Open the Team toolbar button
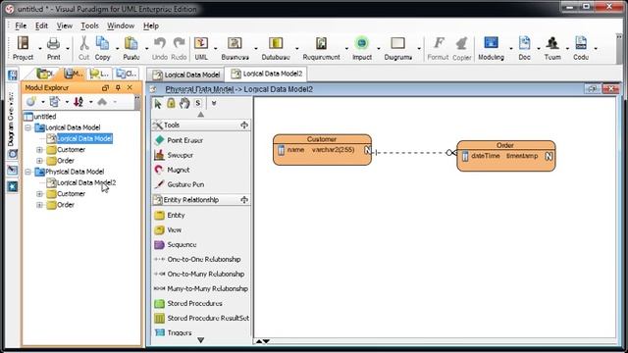 pos(552,48)
